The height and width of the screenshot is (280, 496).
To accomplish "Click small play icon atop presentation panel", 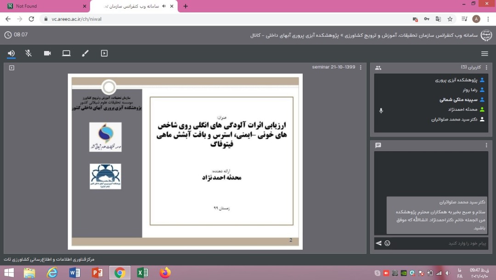I will 11,68.
